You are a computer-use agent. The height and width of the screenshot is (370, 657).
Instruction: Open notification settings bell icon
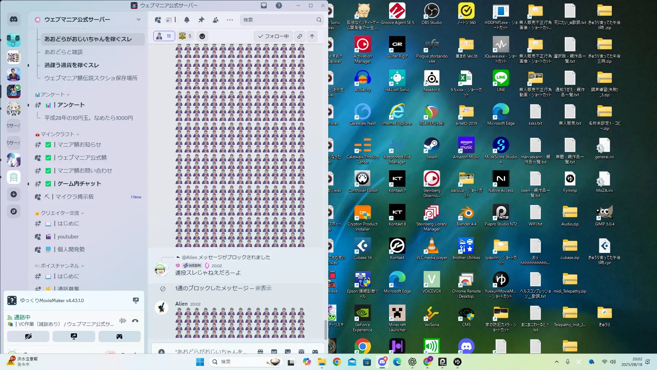click(187, 20)
